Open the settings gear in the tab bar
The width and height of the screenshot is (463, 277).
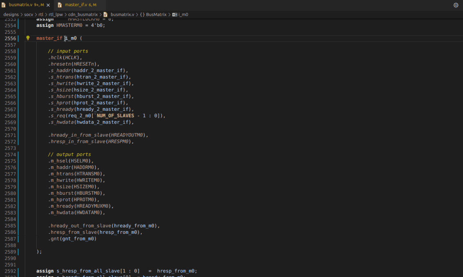[456, 5]
